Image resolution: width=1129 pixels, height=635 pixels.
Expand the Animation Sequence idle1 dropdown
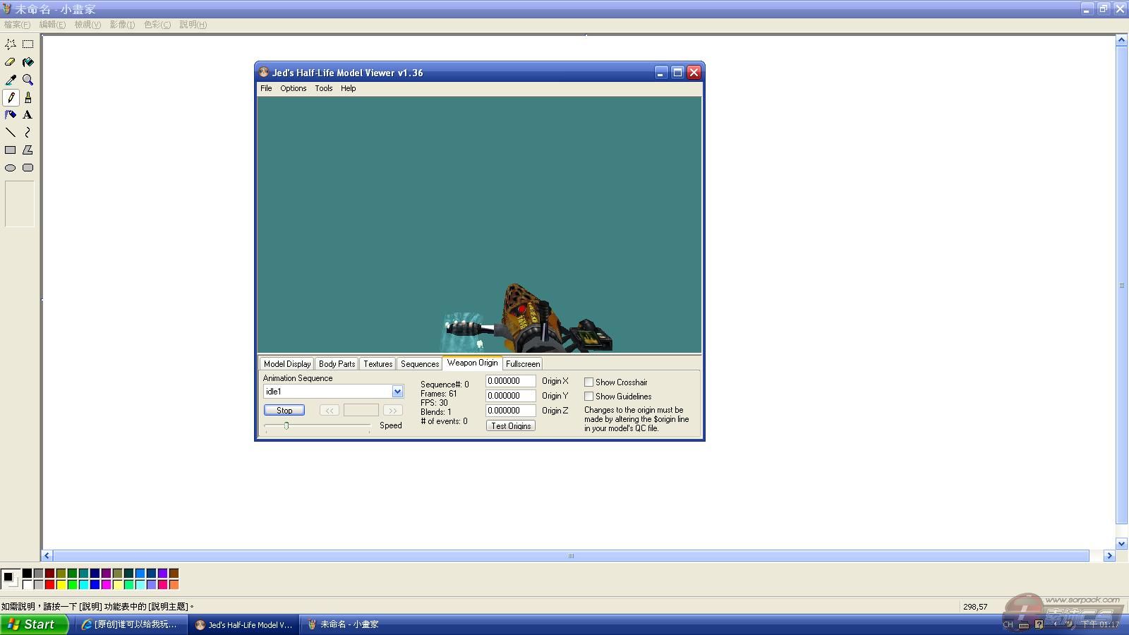[397, 392]
